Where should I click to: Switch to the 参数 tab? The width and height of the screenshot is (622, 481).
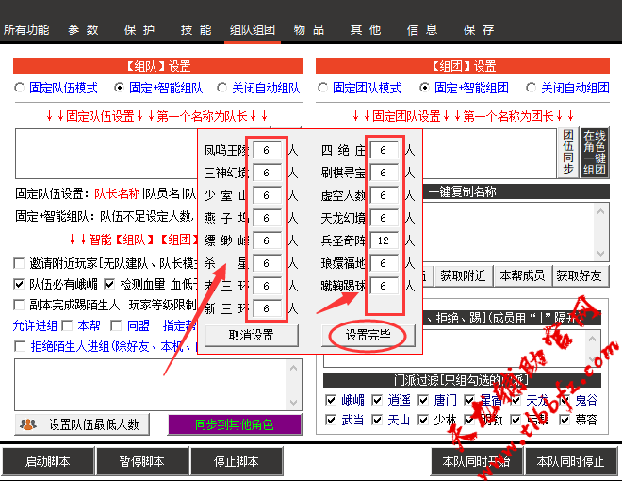(x=83, y=30)
